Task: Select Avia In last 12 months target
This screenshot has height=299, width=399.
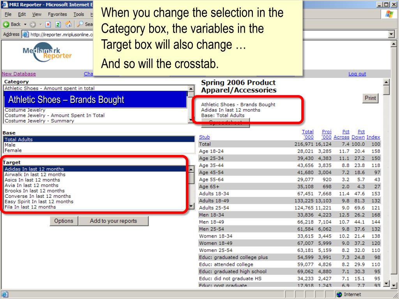Action: pos(96,185)
